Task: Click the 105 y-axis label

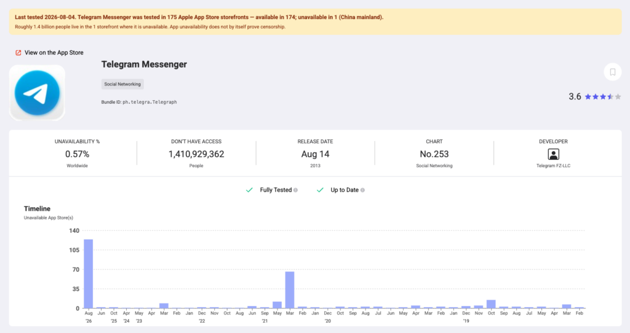Action: pyautogui.click(x=74, y=250)
